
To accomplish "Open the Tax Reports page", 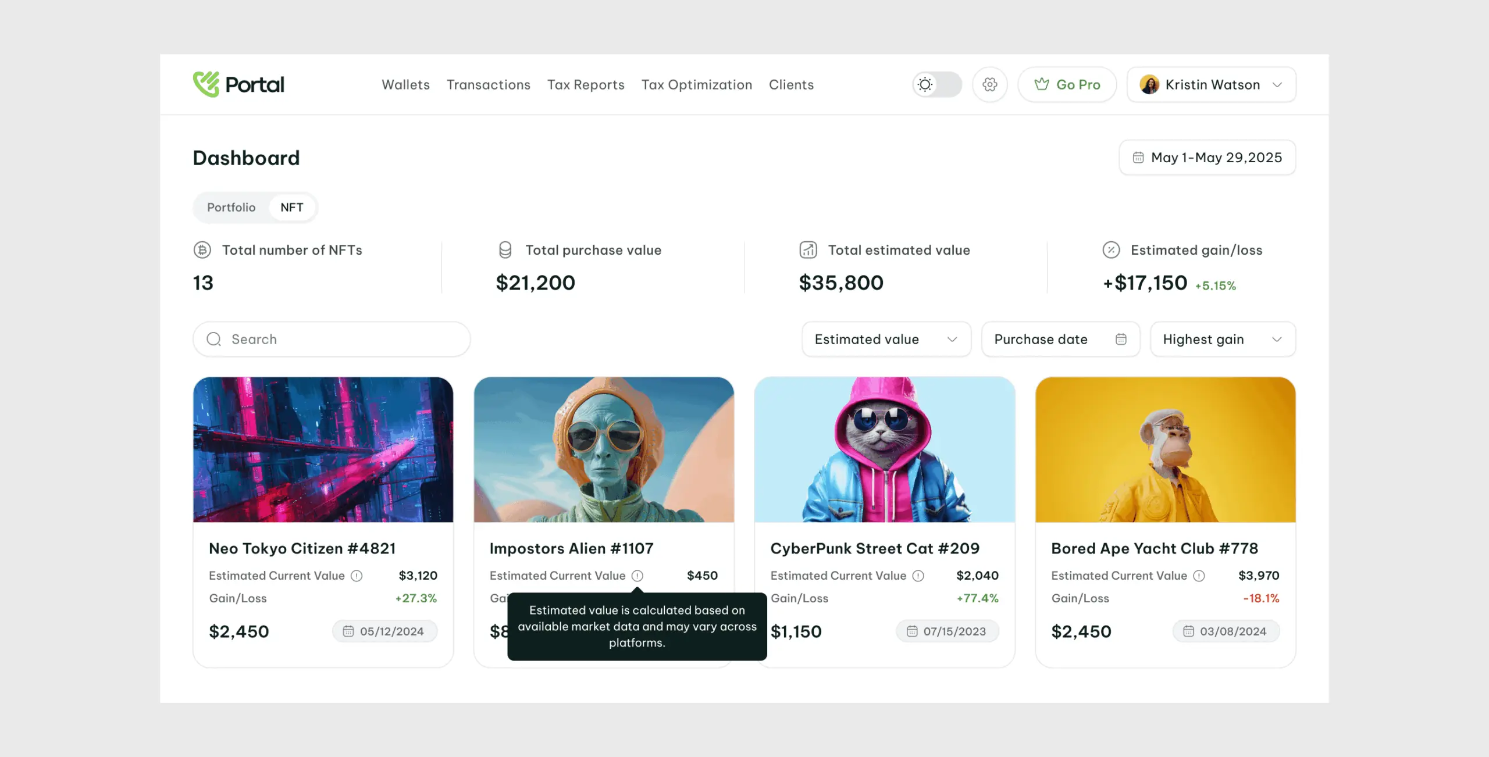I will coord(586,84).
